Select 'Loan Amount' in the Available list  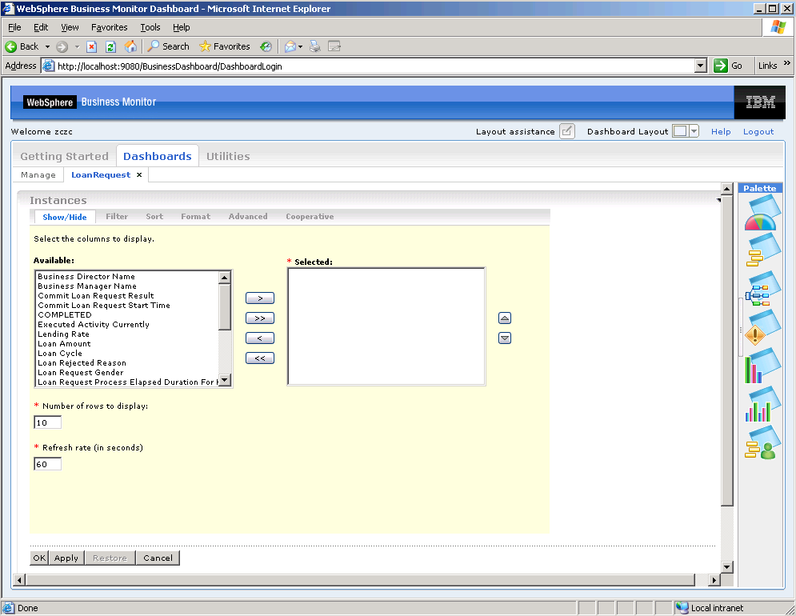click(127, 344)
